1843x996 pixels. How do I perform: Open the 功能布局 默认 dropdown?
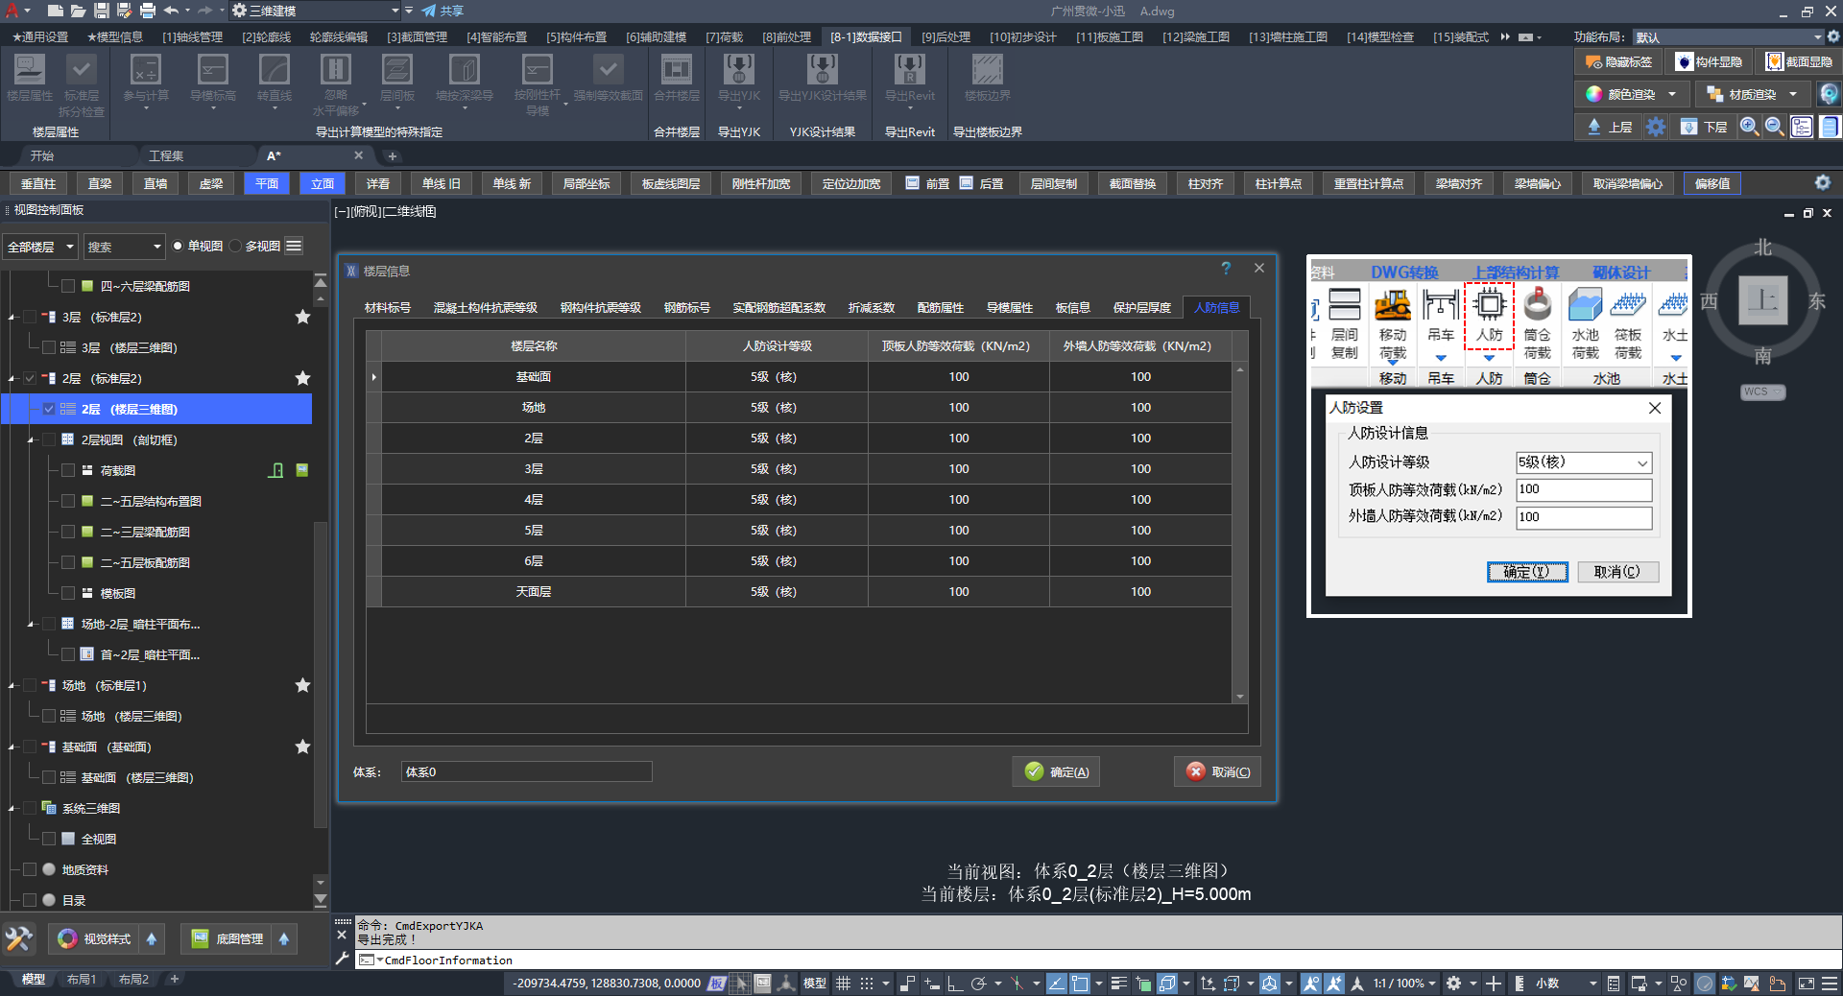[1728, 37]
